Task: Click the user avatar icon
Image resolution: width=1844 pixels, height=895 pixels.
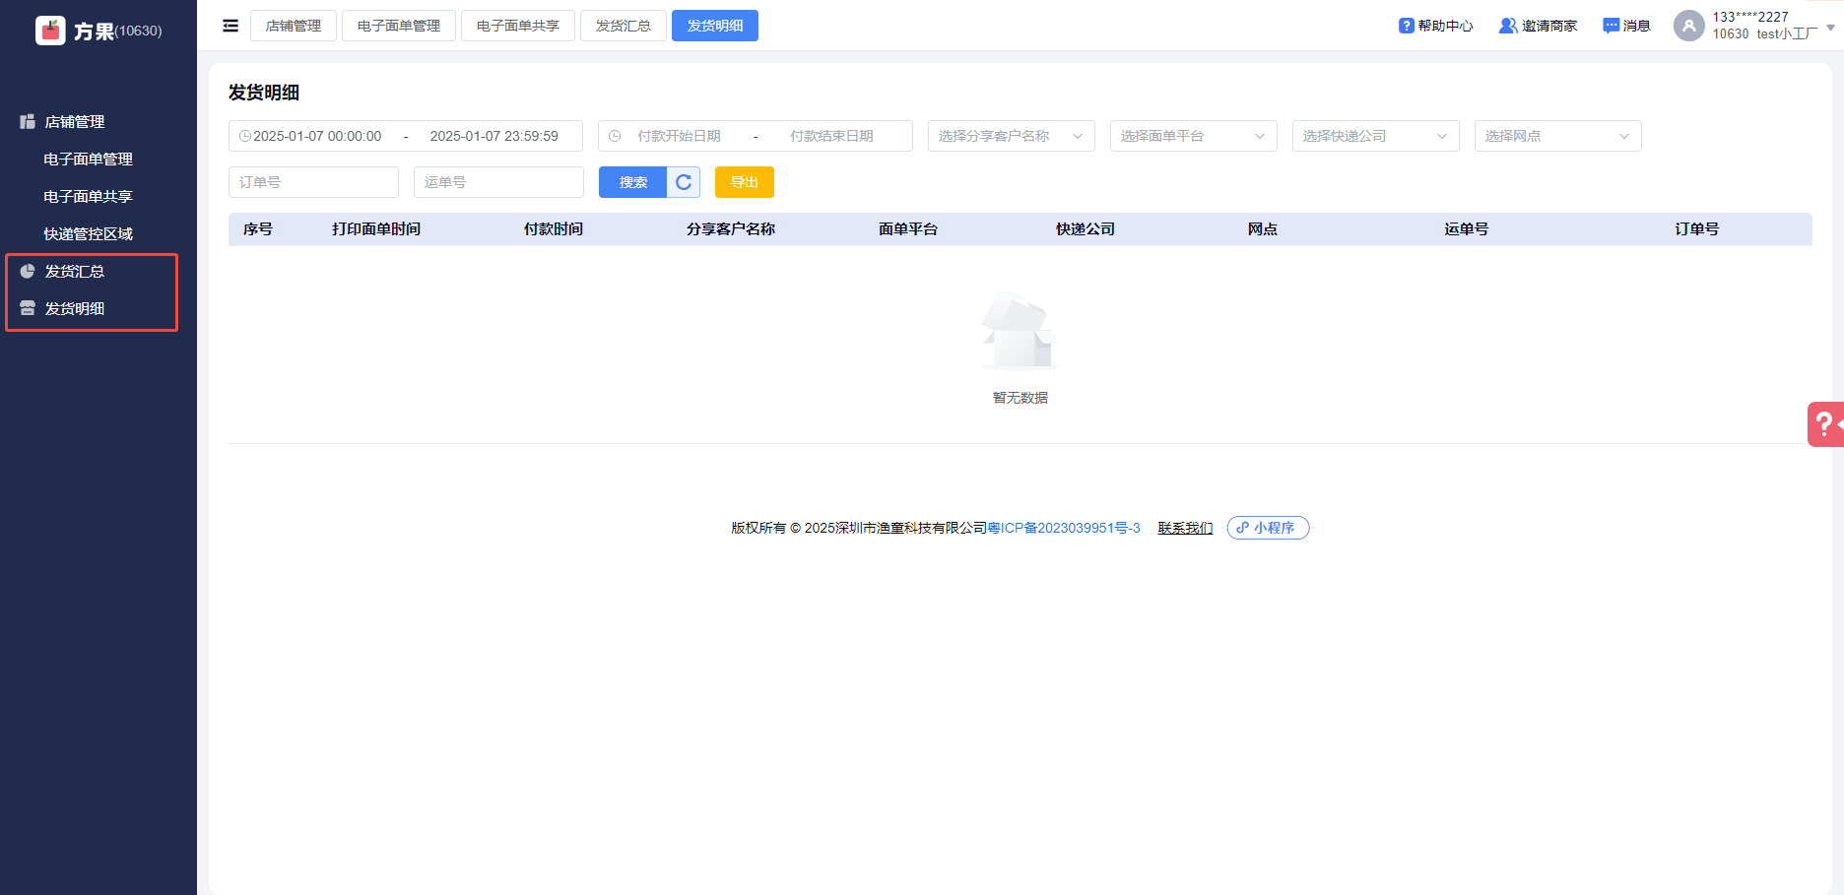Action: (x=1688, y=26)
